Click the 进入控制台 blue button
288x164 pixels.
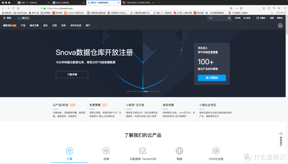coord(212,78)
